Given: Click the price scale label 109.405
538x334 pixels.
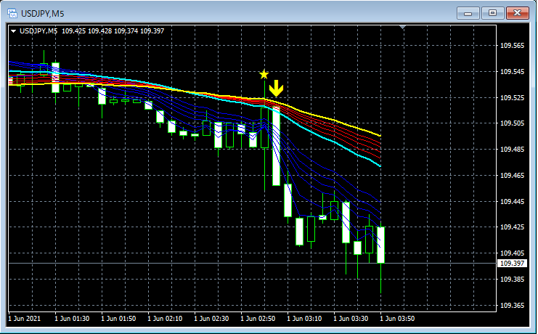Looking at the screenshot, I should click(x=513, y=253).
